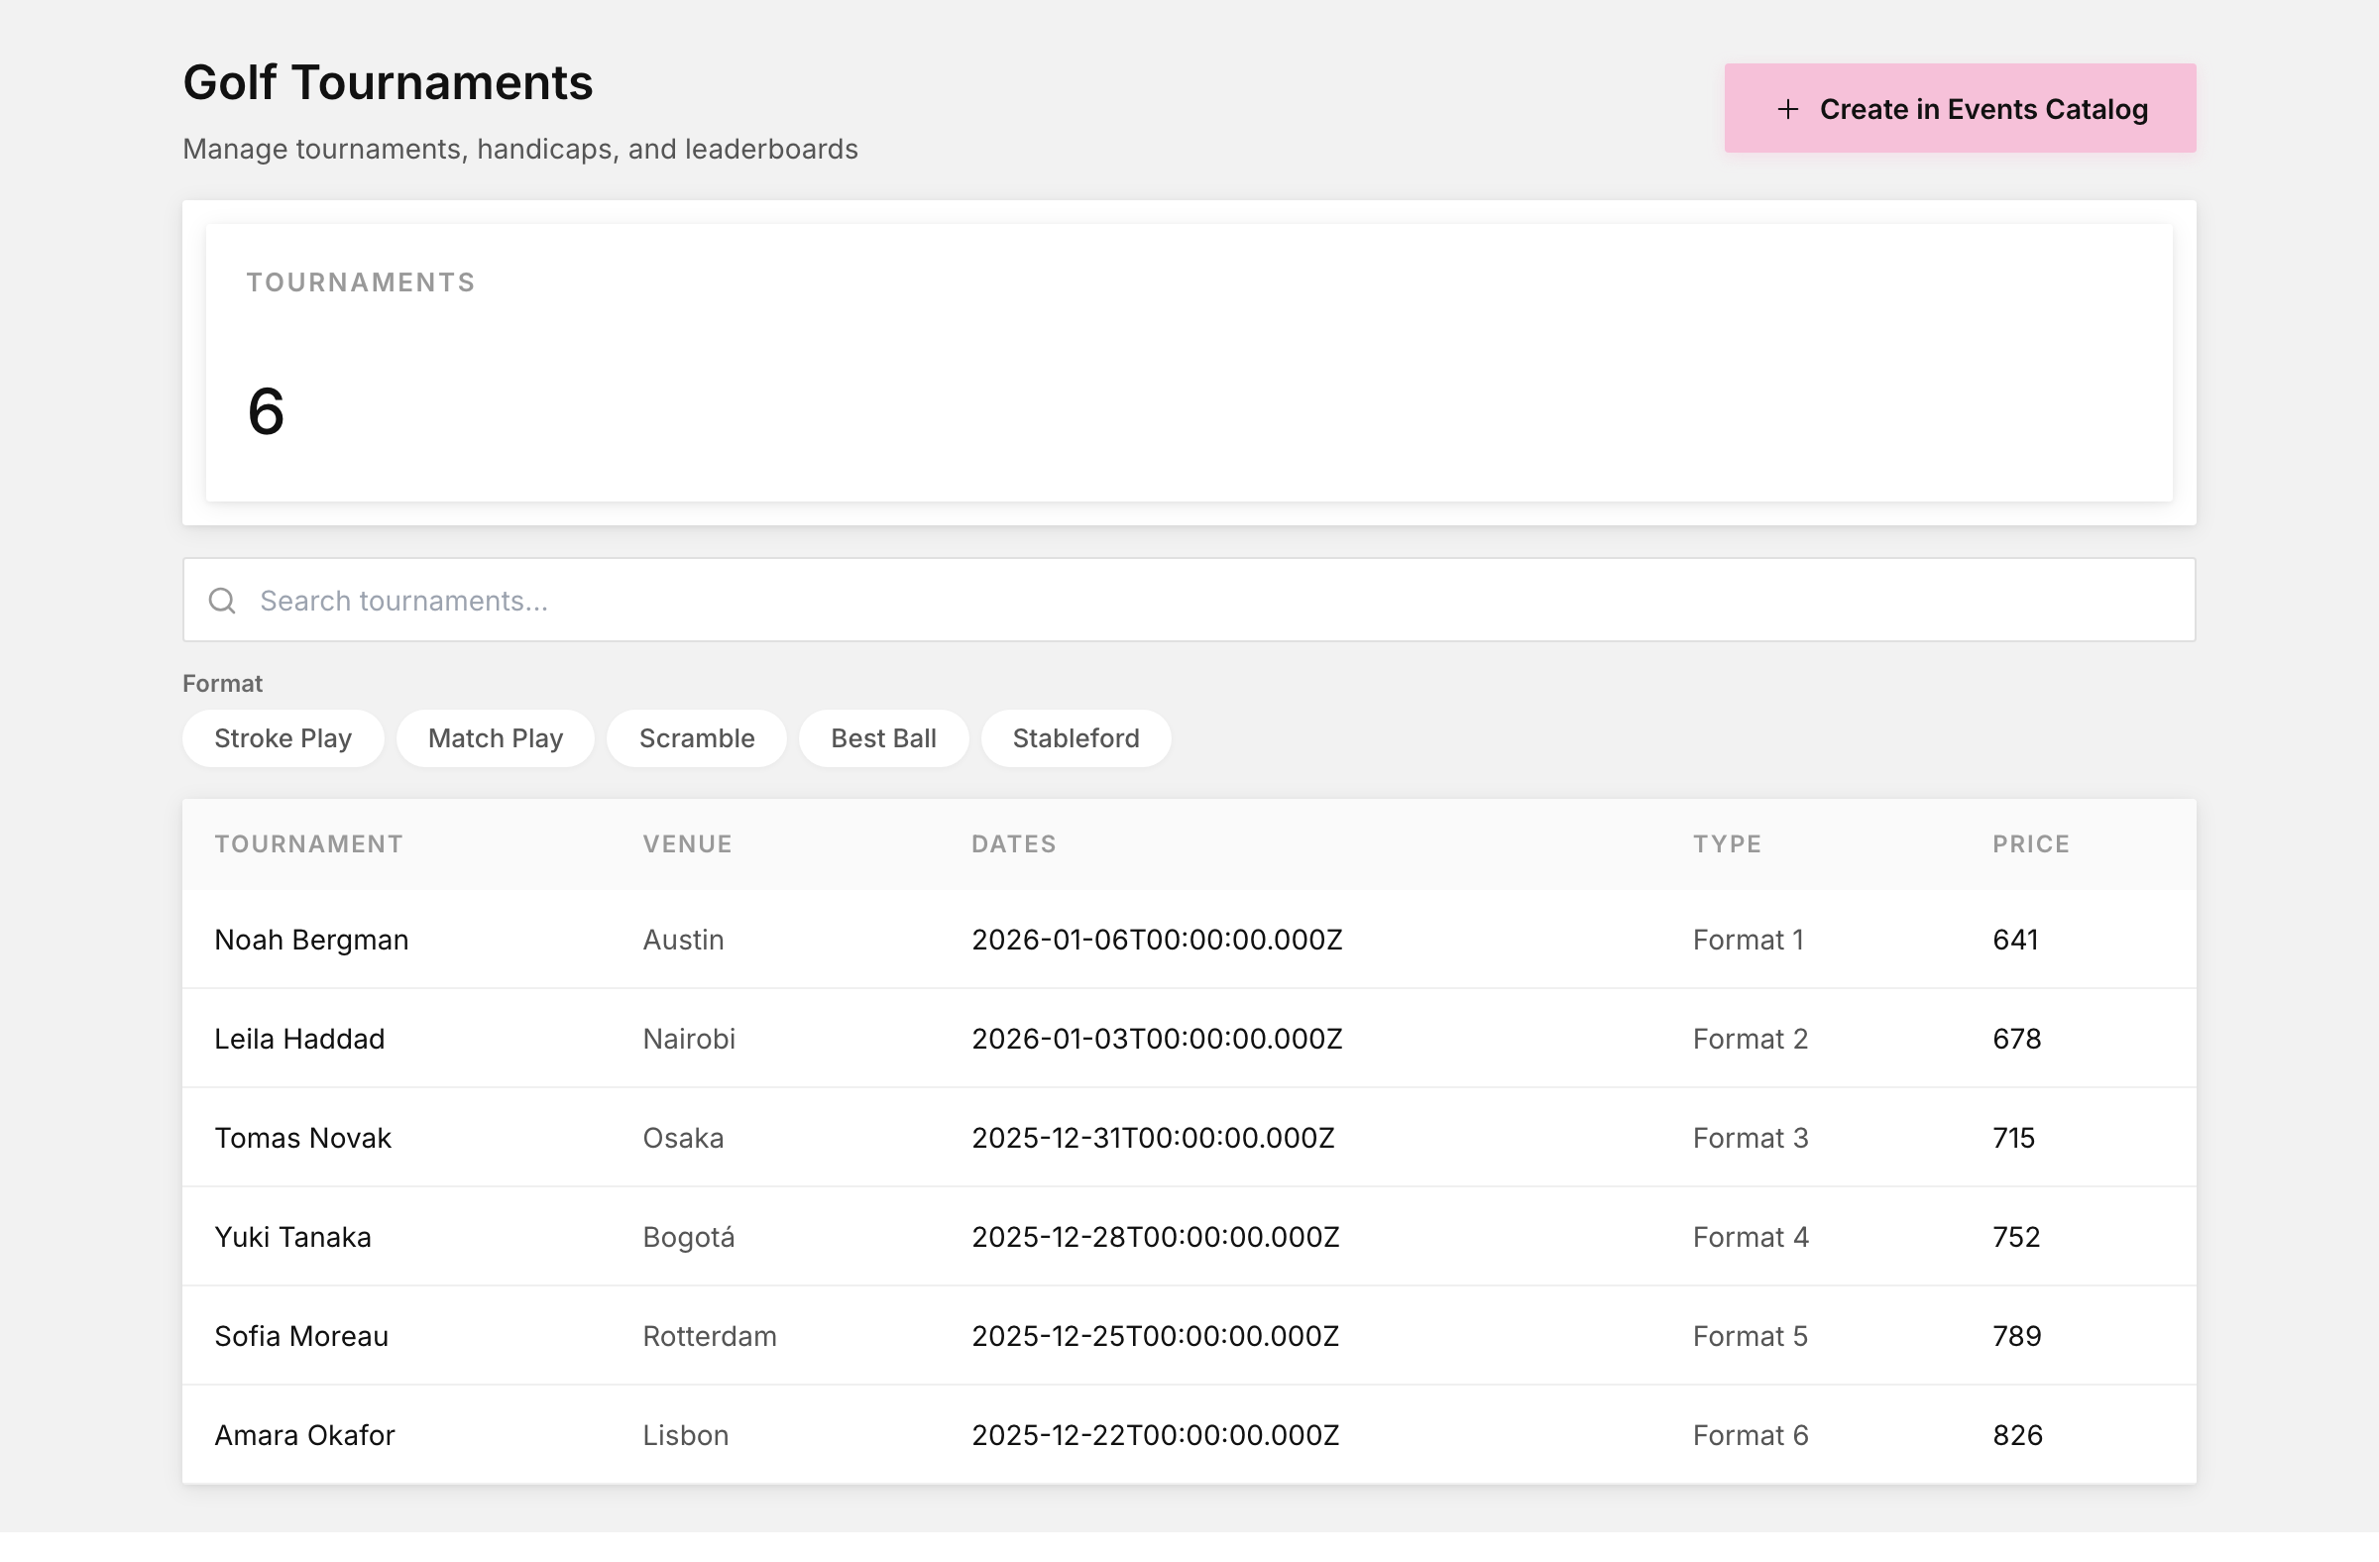Click the PRICE column header
Image resolution: width=2379 pixels, height=1562 pixels.
[x=2031, y=843]
